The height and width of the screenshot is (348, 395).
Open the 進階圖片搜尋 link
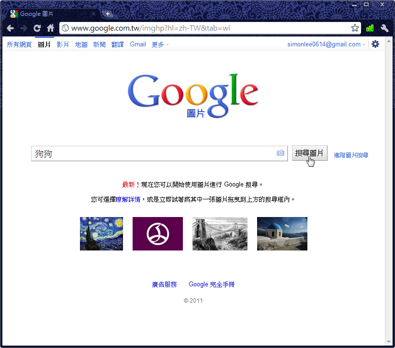351,155
